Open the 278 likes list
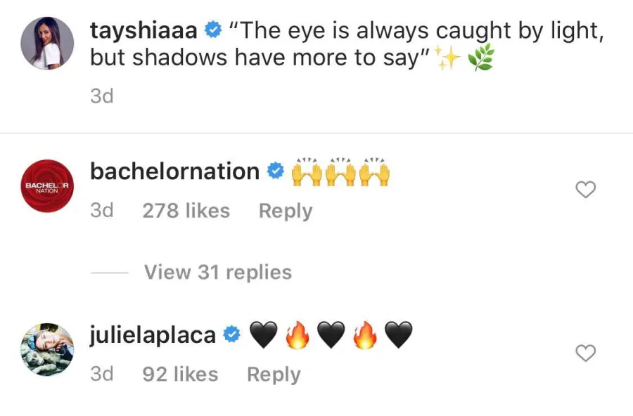 point(186,211)
